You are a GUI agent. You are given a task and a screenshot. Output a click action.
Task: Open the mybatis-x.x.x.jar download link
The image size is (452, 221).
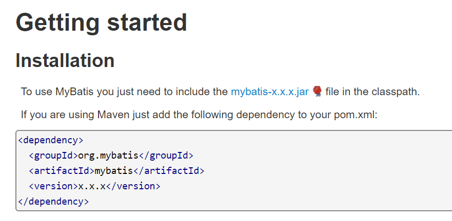tap(269, 92)
